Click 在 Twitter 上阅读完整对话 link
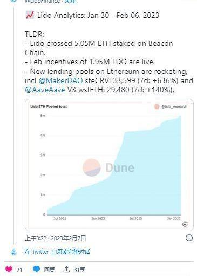The width and height of the screenshot is (197, 276). point(57,252)
